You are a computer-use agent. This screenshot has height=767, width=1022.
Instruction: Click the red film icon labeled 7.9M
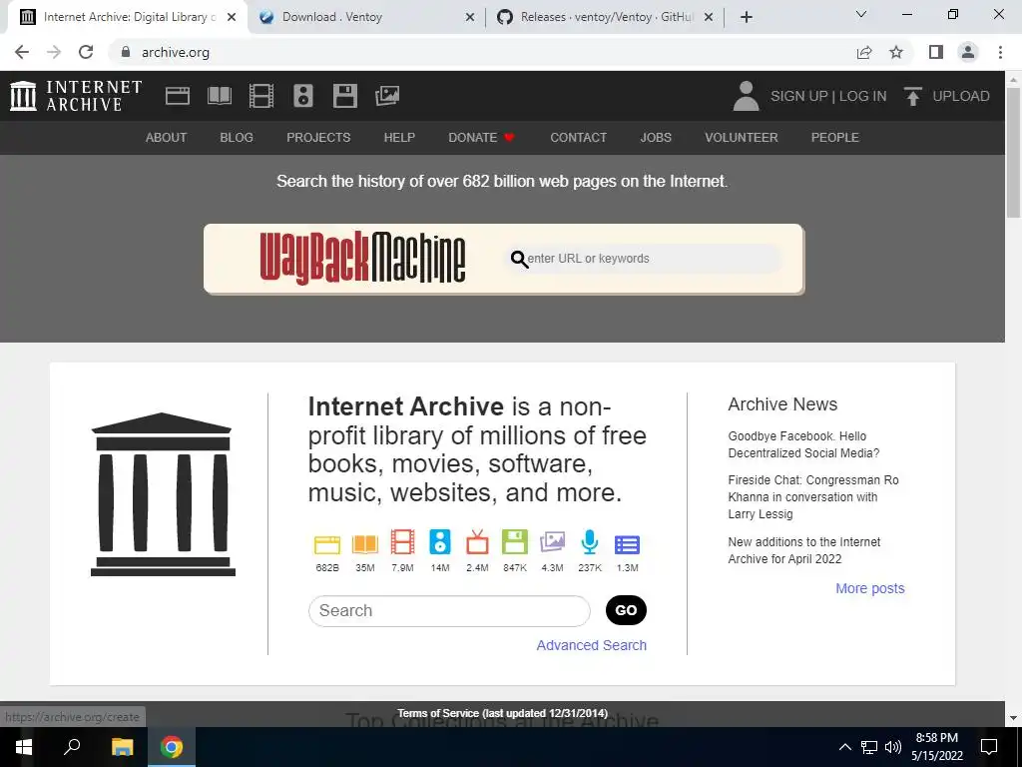pos(403,542)
